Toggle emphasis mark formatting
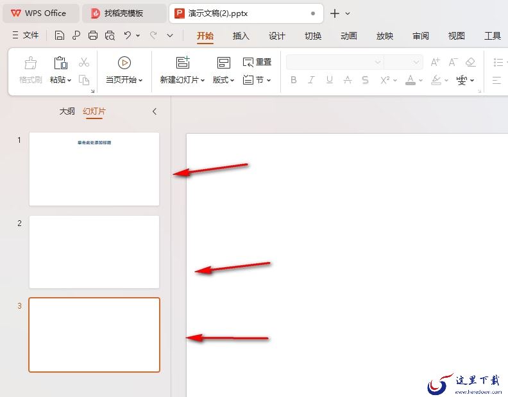This screenshot has width=508, height=397. (348, 79)
